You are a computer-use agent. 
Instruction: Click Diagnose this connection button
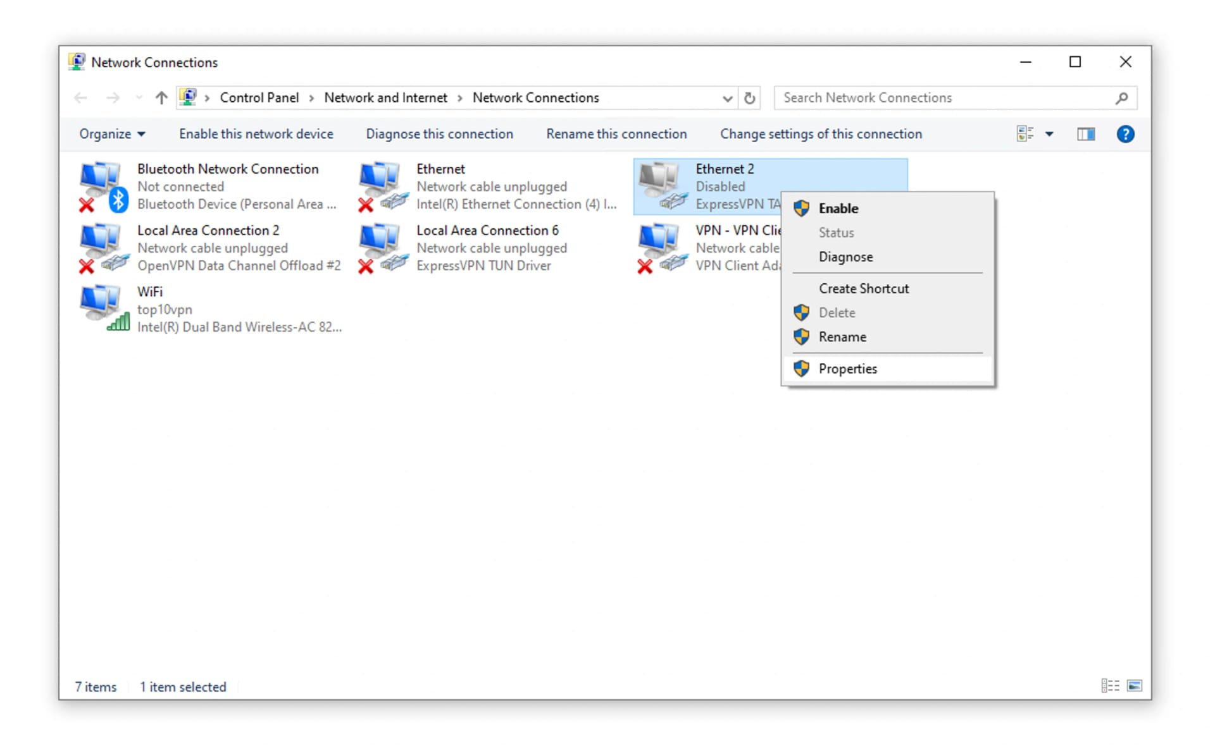pyautogui.click(x=439, y=133)
